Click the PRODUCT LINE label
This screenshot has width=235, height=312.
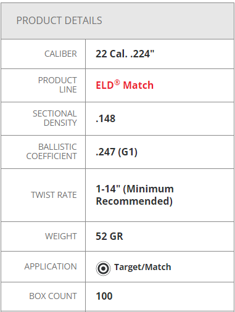(x=57, y=85)
